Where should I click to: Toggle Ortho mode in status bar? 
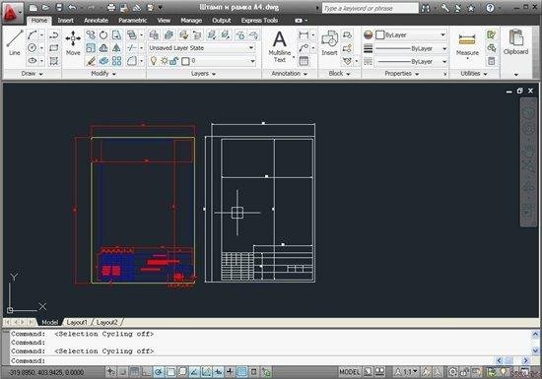pyautogui.click(x=146, y=372)
